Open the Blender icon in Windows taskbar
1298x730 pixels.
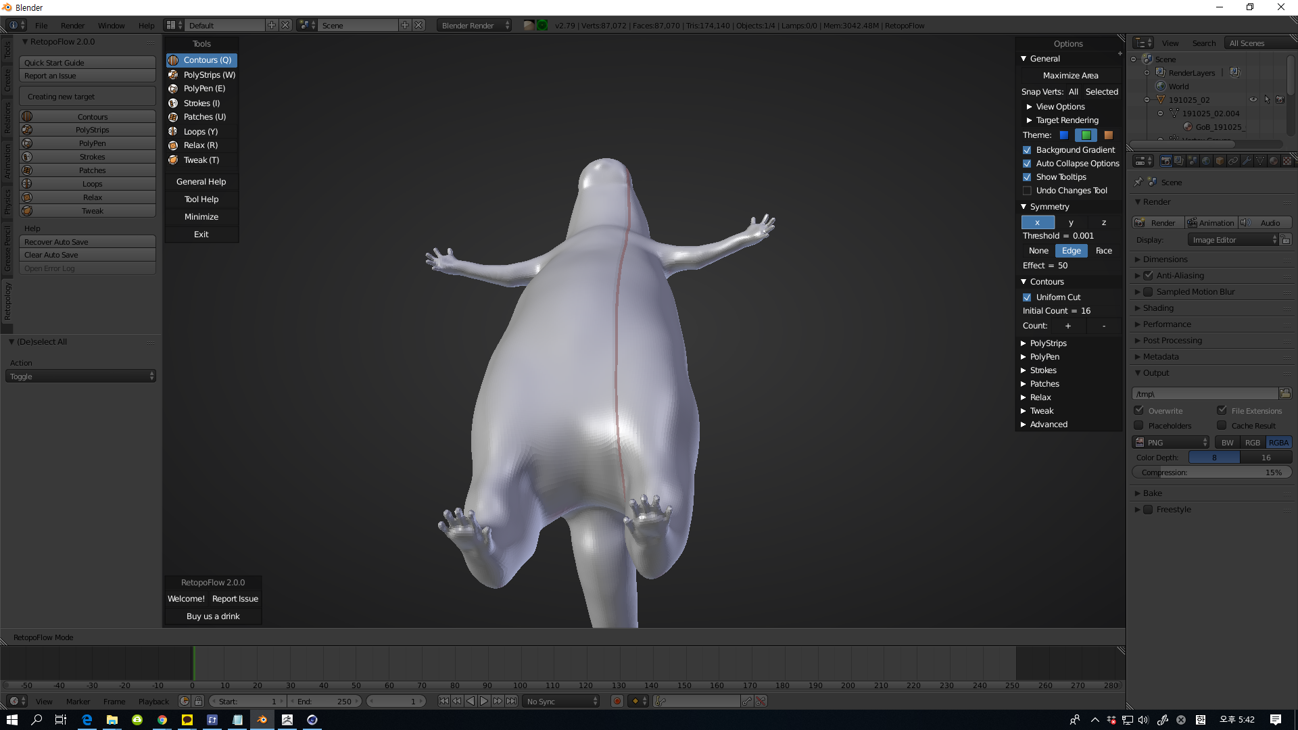[x=262, y=720]
